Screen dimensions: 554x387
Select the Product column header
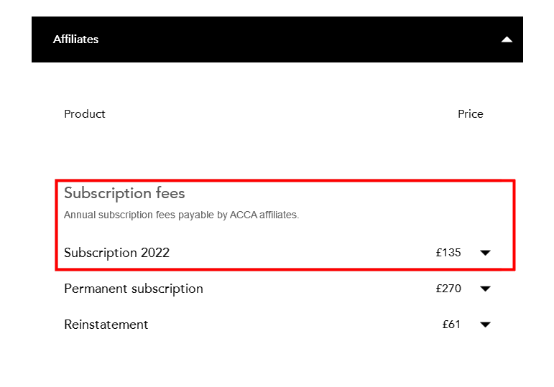click(85, 114)
